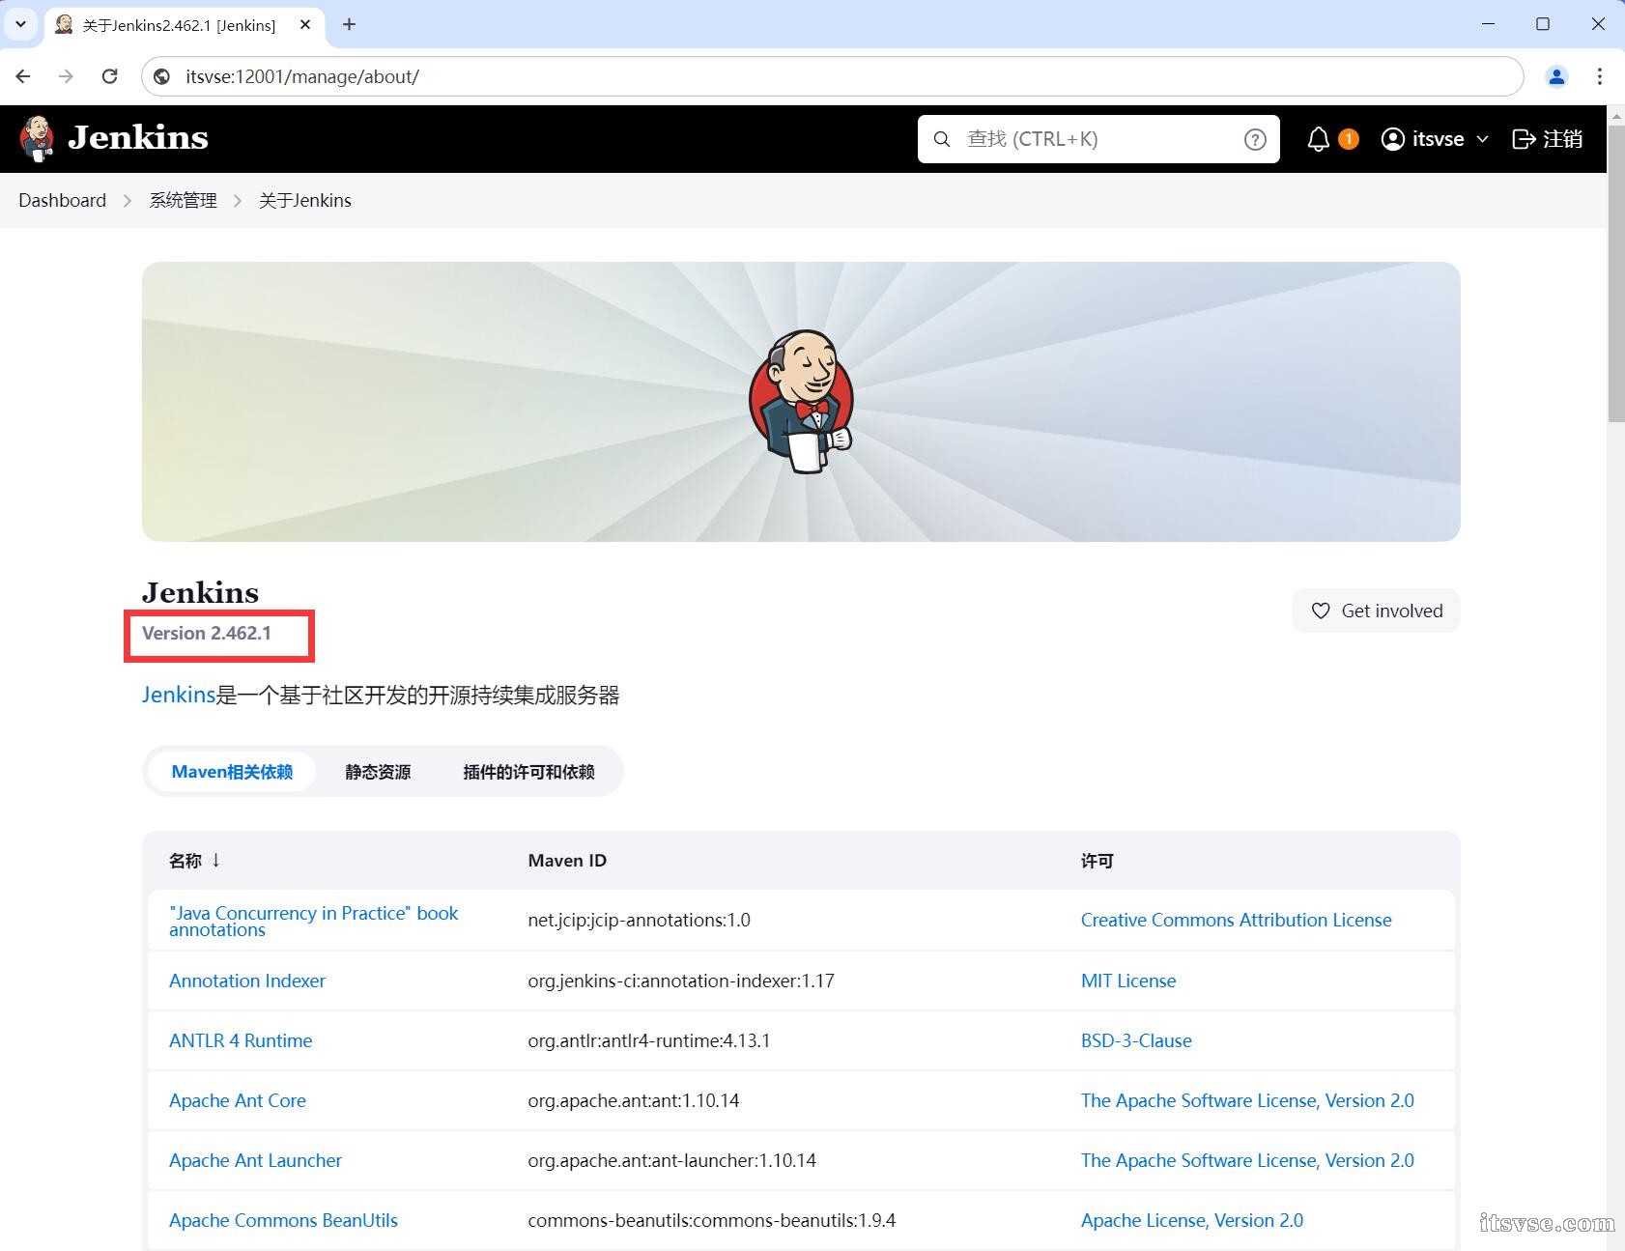The width and height of the screenshot is (1625, 1251).
Task: Open the tab search dropdown arrow
Action: click(x=20, y=25)
